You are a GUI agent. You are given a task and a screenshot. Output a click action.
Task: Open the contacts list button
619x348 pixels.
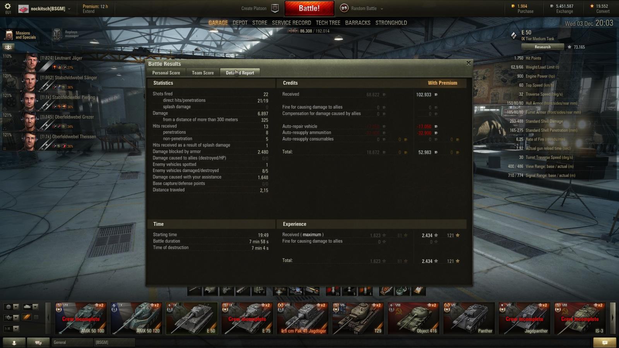tap(14, 343)
